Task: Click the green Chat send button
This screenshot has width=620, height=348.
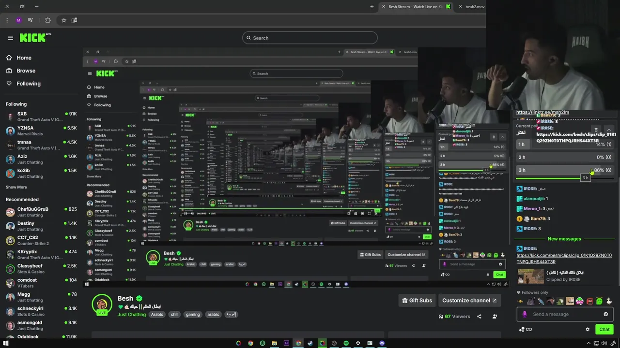Action: pos(604,329)
